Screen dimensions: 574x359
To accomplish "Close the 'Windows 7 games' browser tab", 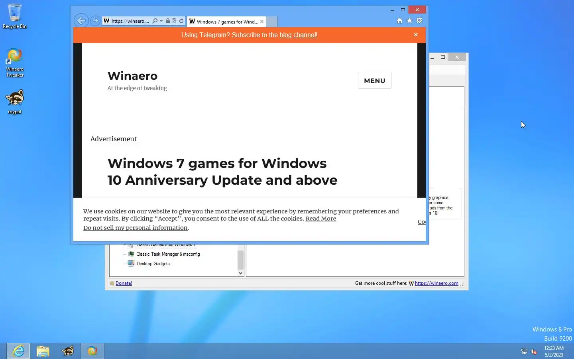I will [262, 22].
